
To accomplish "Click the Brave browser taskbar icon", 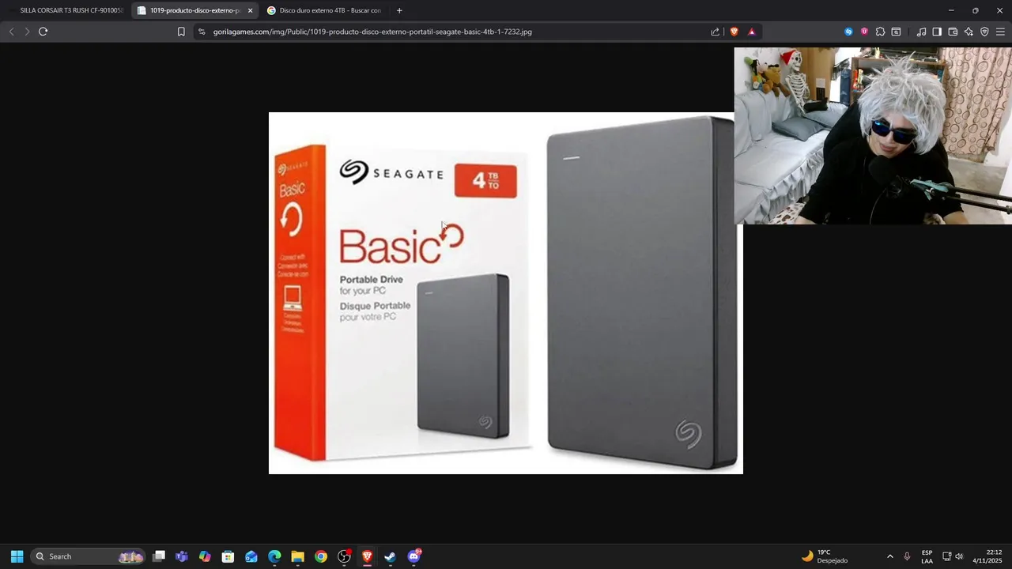I will (x=367, y=556).
